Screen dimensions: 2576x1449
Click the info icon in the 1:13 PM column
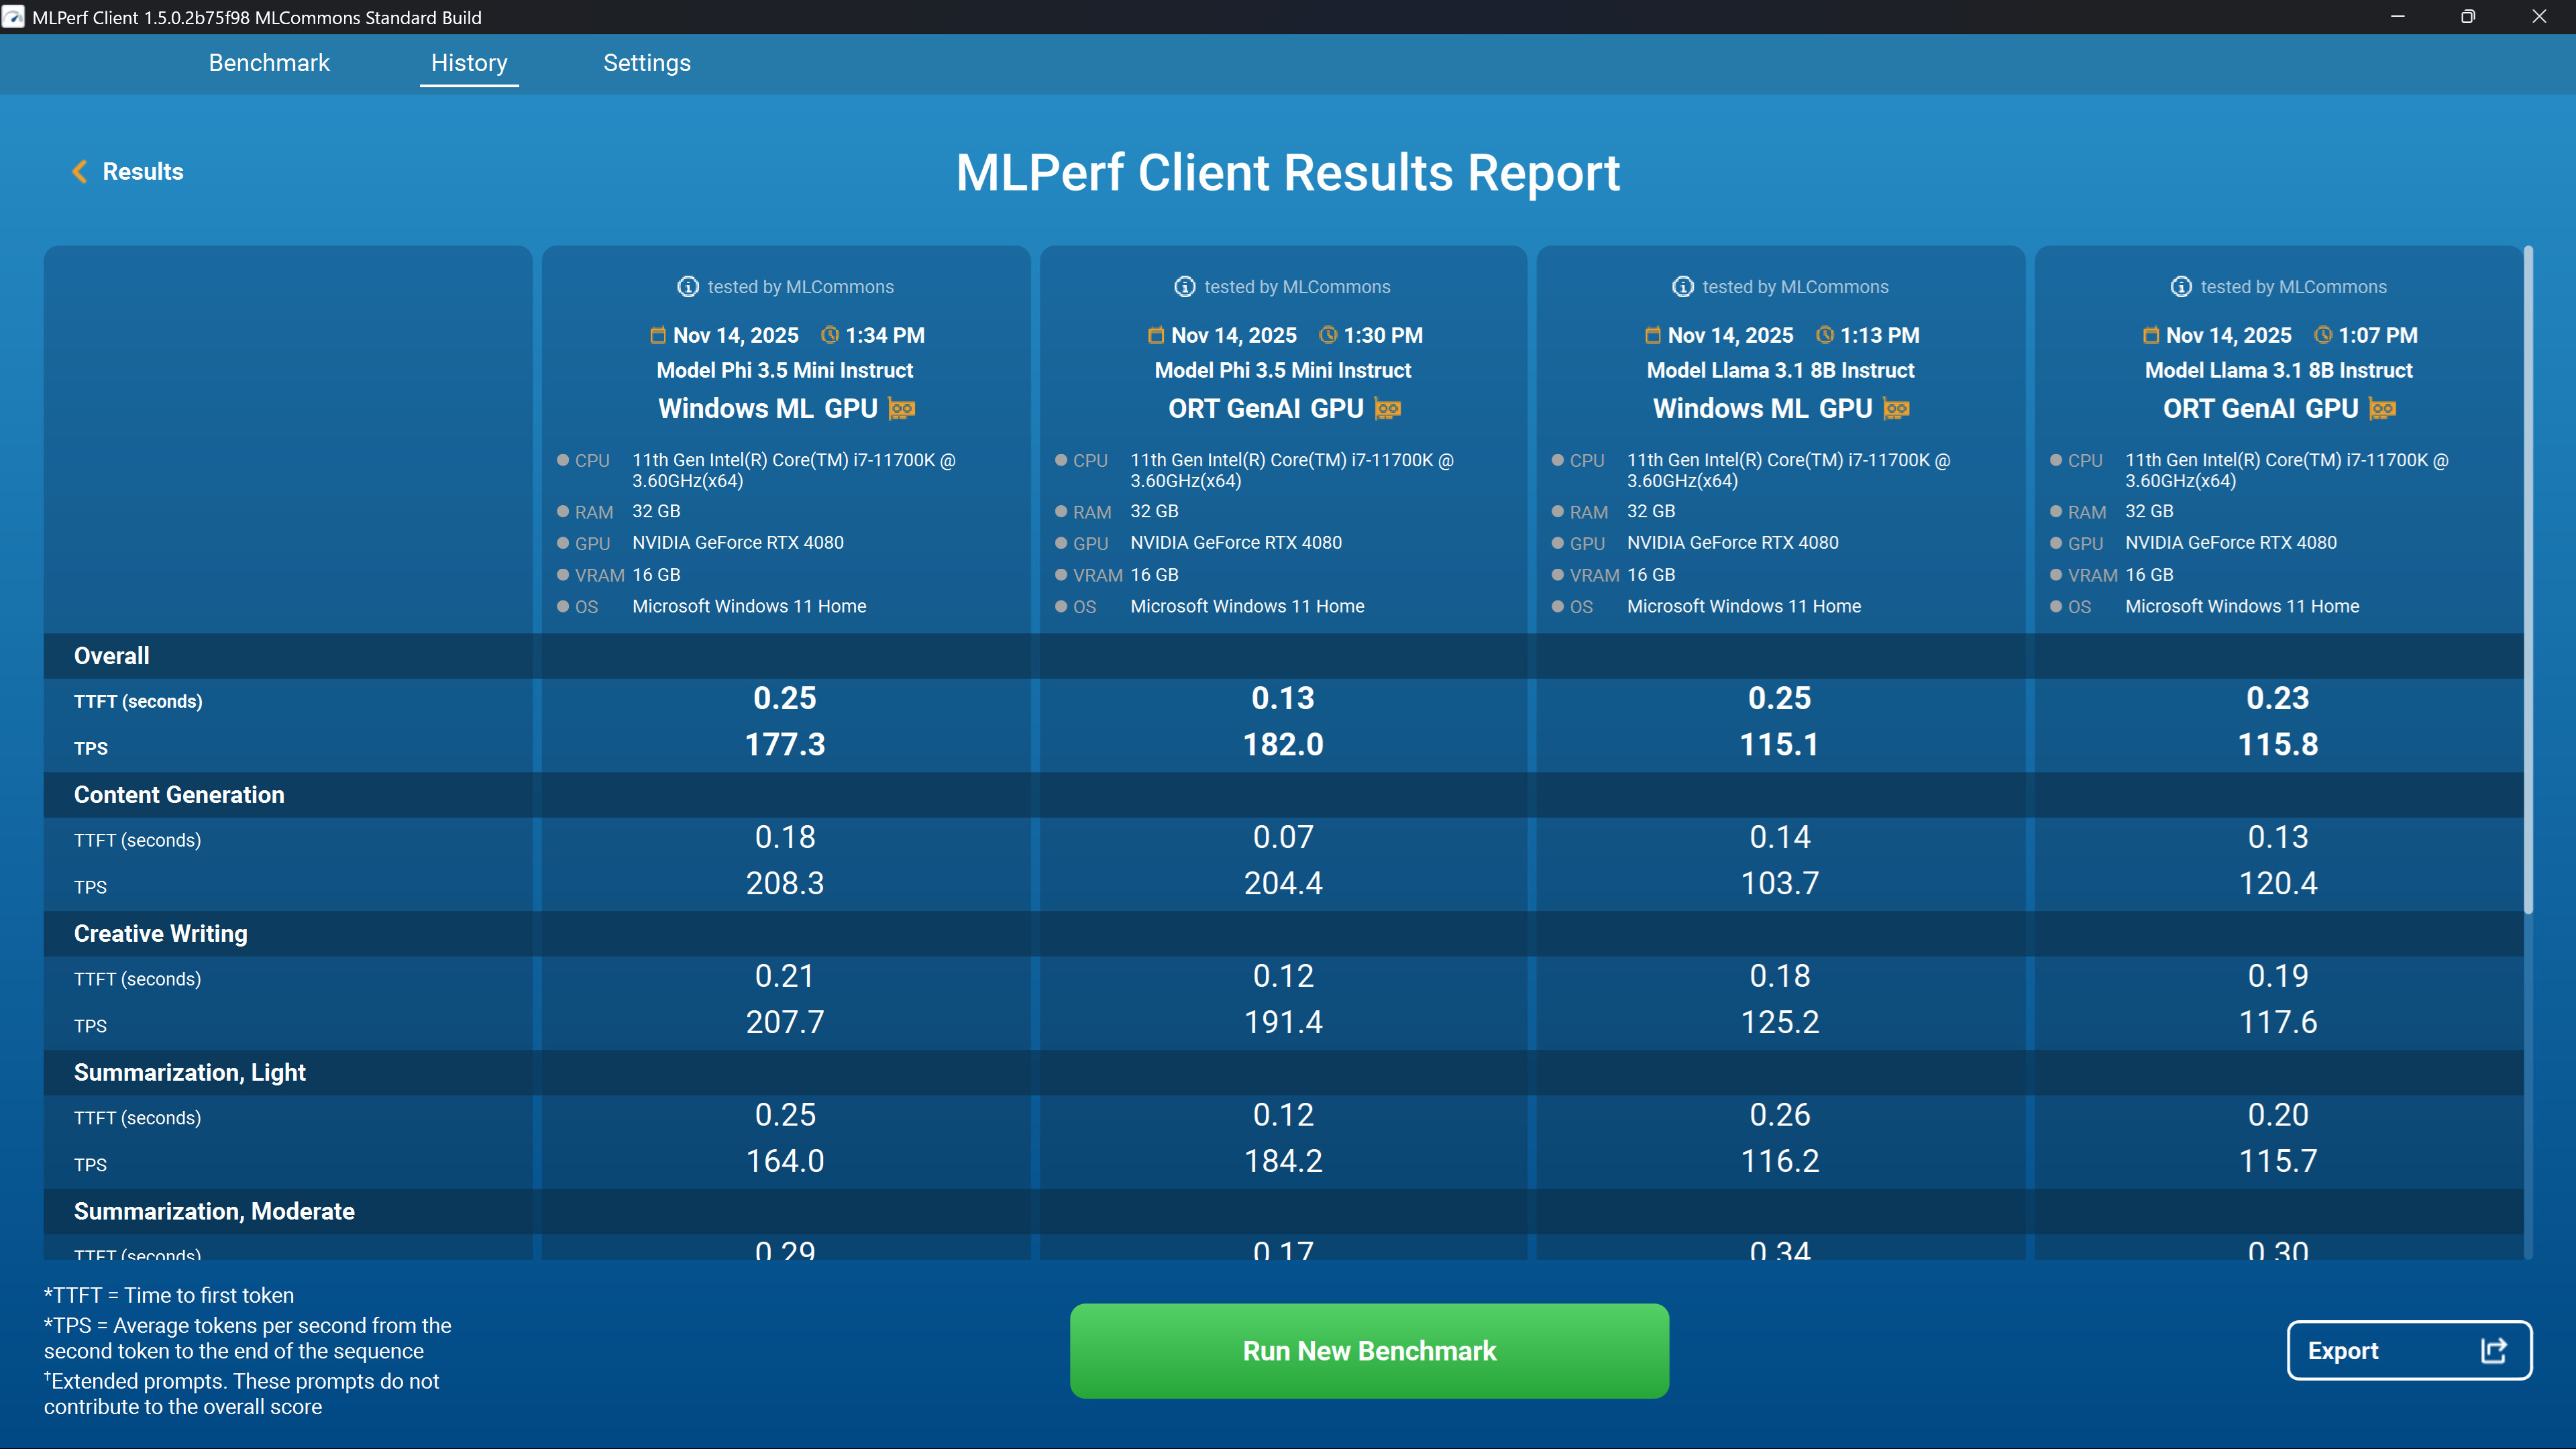[1683, 287]
